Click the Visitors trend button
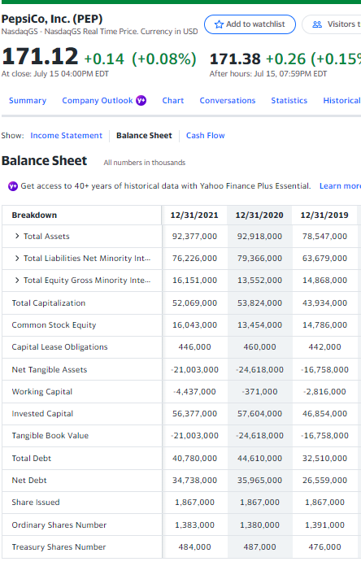This screenshot has height=566, width=361. (x=332, y=24)
